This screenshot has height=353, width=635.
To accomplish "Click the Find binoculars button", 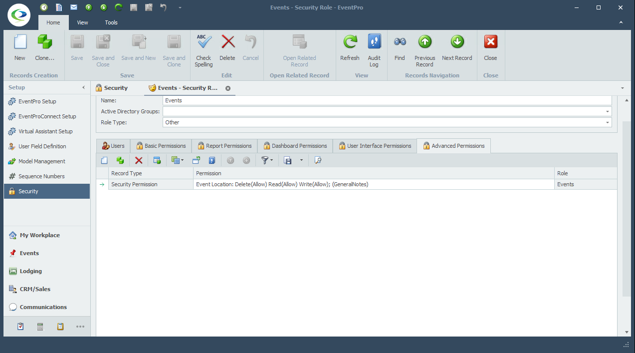I will (400, 48).
